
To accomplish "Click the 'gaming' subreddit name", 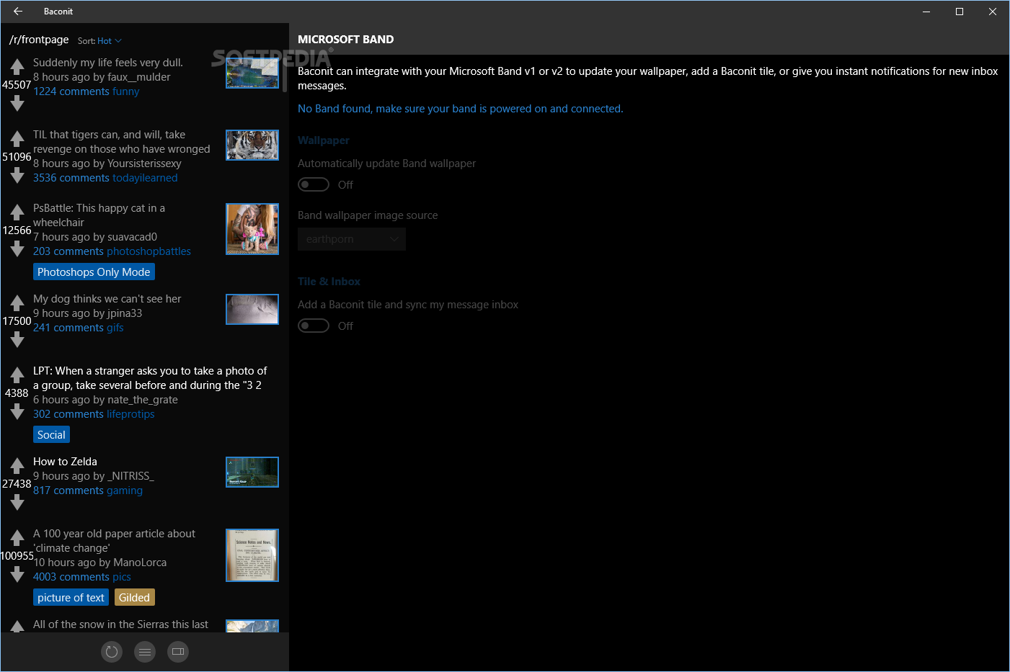I will pyautogui.click(x=125, y=490).
